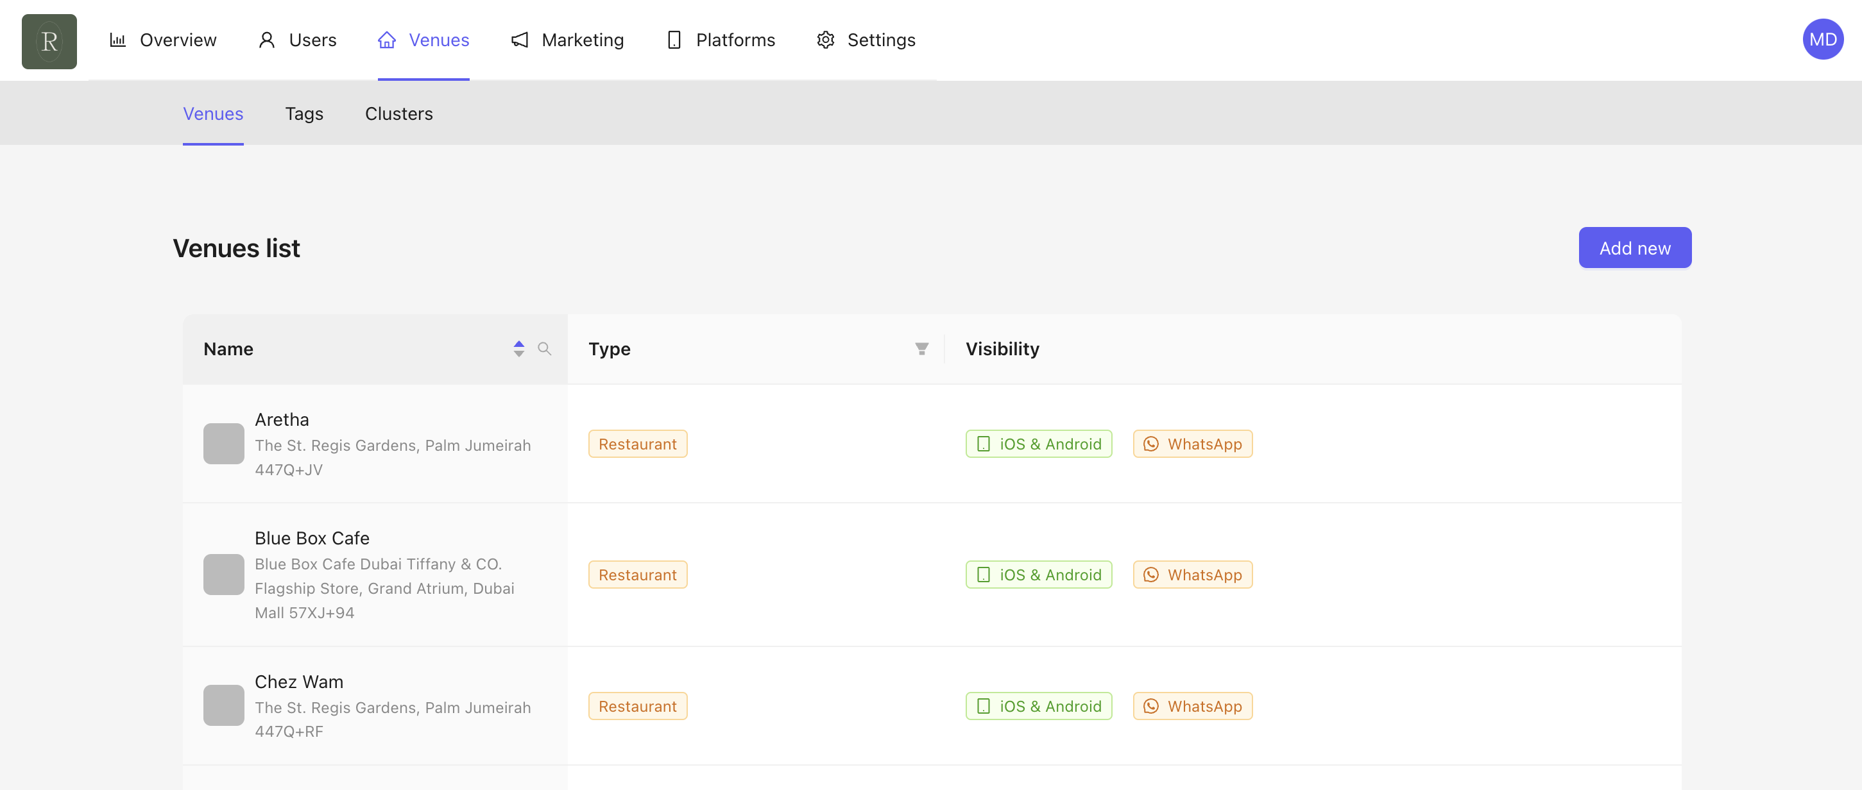Switch to the Clusters sub-tab
Image resolution: width=1862 pixels, height=790 pixels.
[398, 113]
